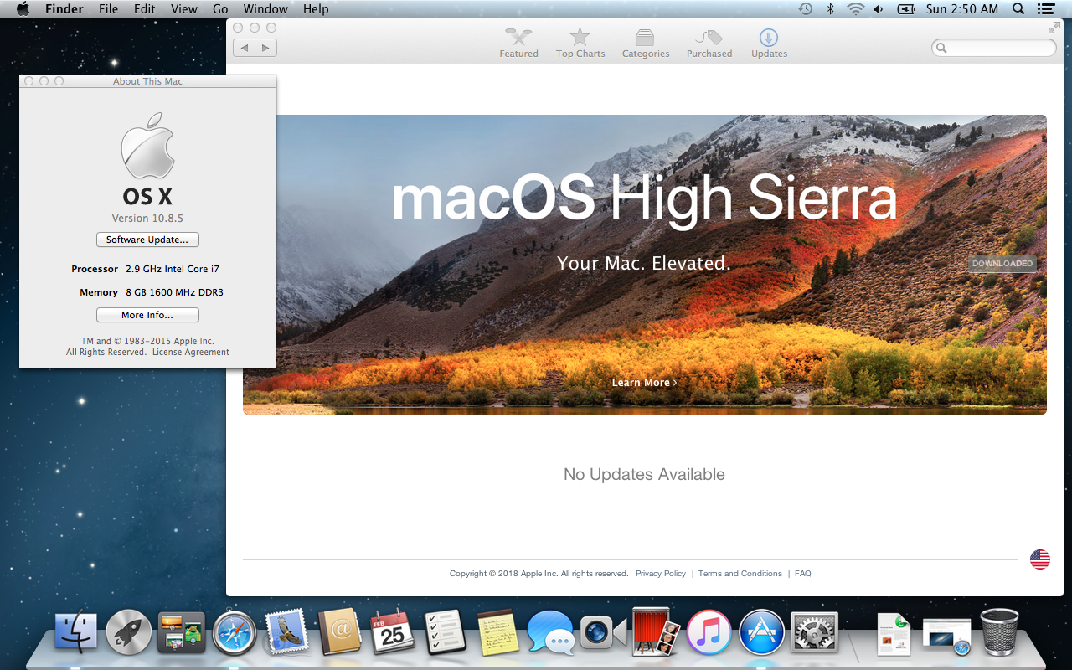Click the "No Updates Available" message
1072x670 pixels.
(x=644, y=474)
